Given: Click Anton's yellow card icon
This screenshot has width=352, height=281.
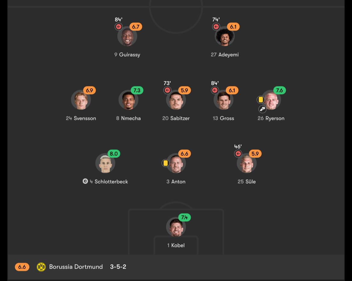Looking at the screenshot, I should [x=165, y=163].
